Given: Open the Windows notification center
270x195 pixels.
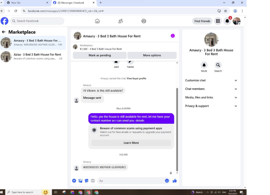Looking at the screenshot, I should coord(241,192).
